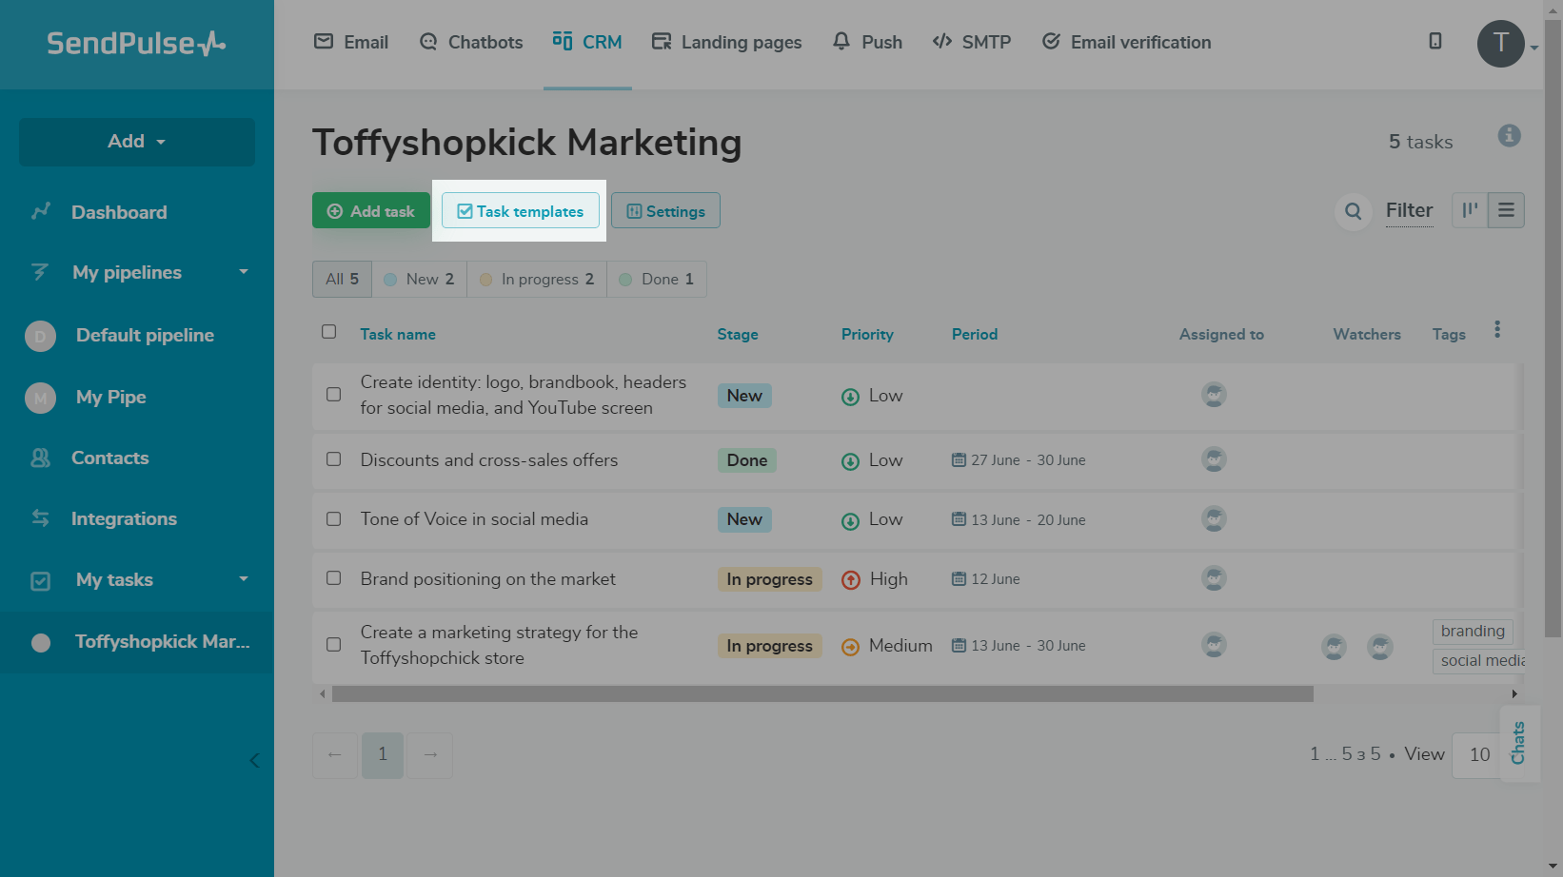Open Integrations in sidebar
The image size is (1563, 877).
point(124,518)
